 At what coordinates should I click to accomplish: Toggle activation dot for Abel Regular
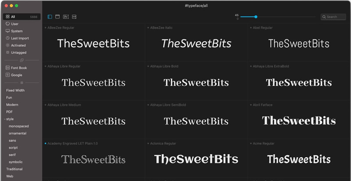click(x=251, y=28)
